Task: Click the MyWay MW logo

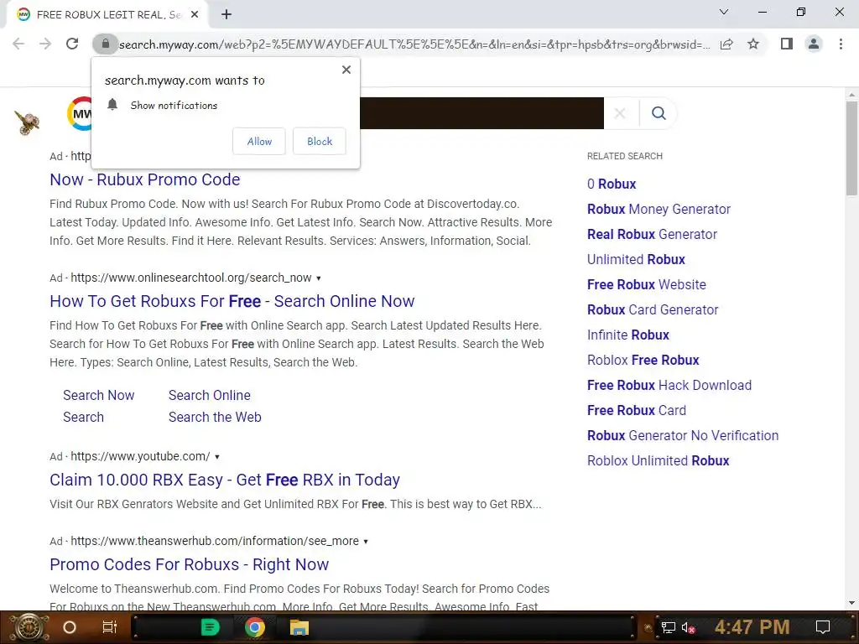Action: click(79, 113)
